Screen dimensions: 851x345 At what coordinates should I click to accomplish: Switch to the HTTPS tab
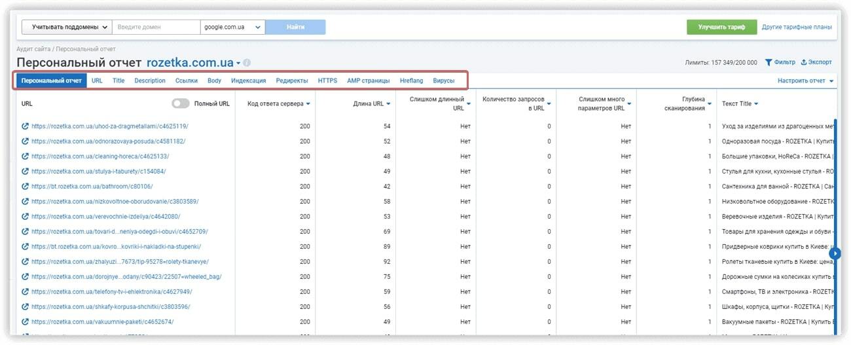327,81
